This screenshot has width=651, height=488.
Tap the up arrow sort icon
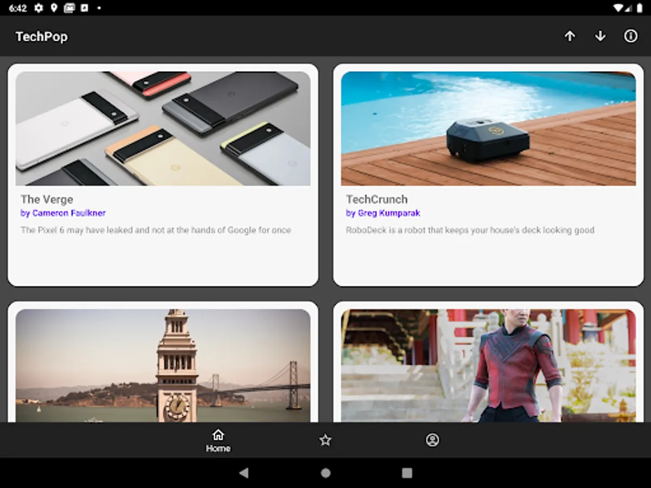tap(570, 36)
